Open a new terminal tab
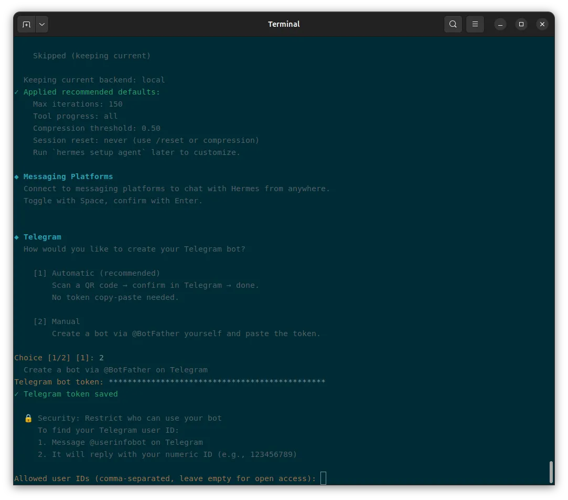The image size is (568, 500). (x=26, y=24)
